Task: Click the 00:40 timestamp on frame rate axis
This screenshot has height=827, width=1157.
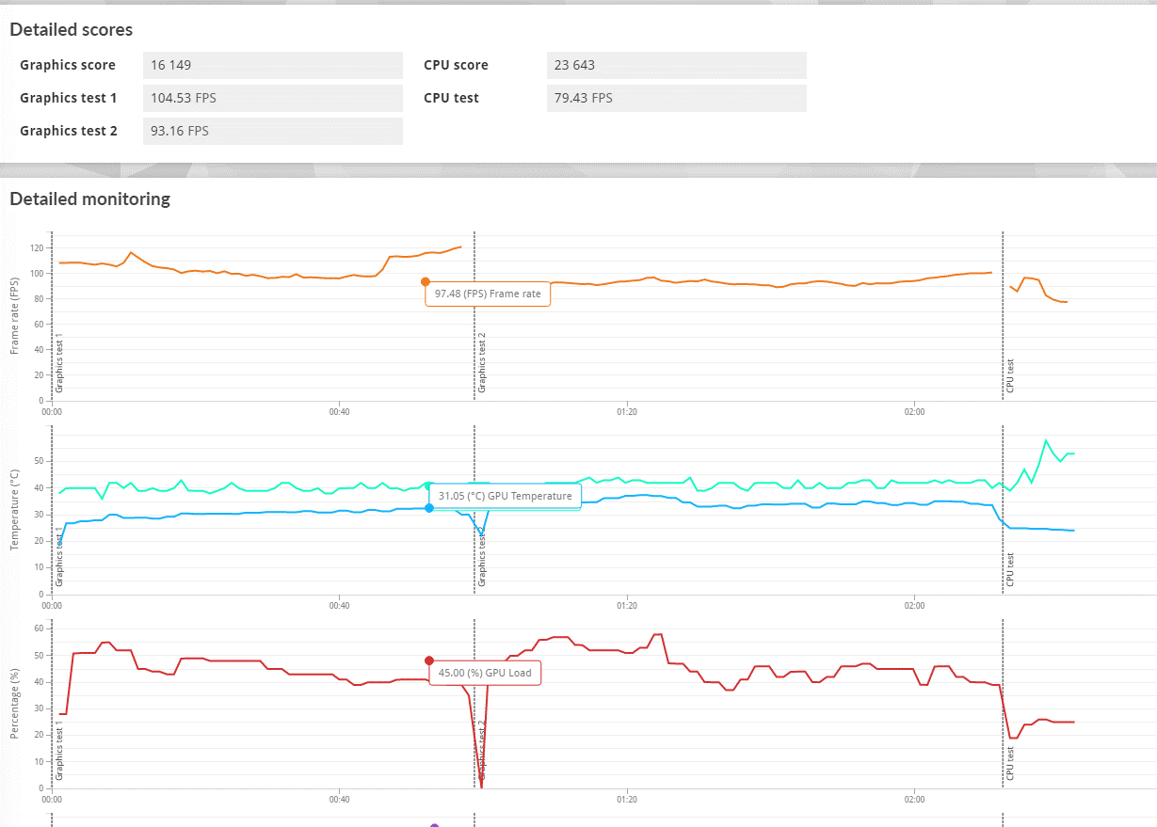Action: pos(339,411)
